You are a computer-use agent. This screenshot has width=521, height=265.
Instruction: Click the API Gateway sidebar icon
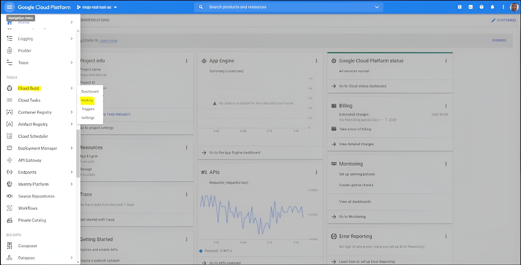[x=9, y=160]
